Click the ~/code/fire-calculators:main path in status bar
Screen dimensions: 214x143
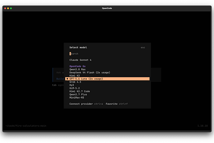(26, 126)
